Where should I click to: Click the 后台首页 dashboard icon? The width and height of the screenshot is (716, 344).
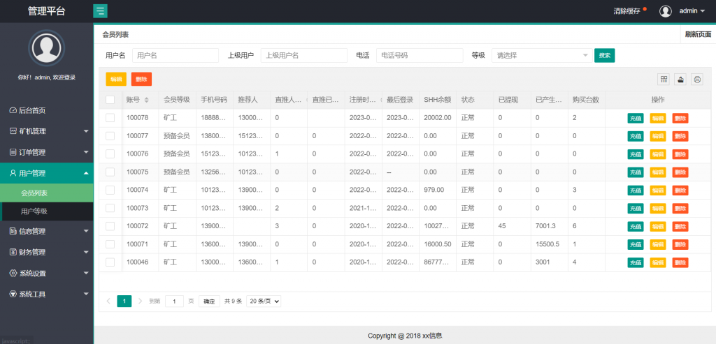(x=13, y=110)
